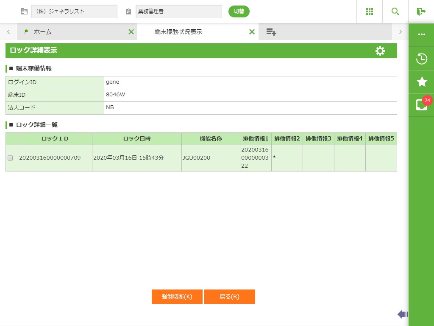
Task: Close the 端末稼動状況表示 tab
Action: coord(252,32)
